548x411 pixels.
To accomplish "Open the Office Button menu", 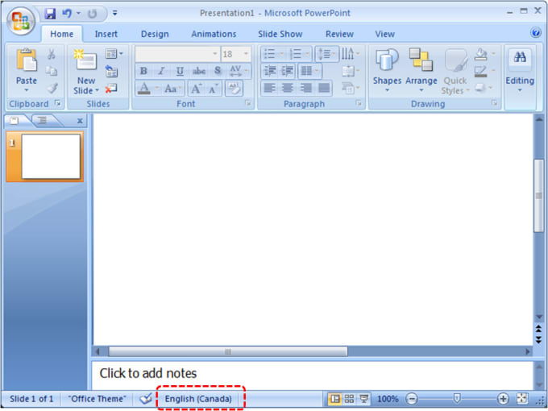I will click(x=21, y=20).
